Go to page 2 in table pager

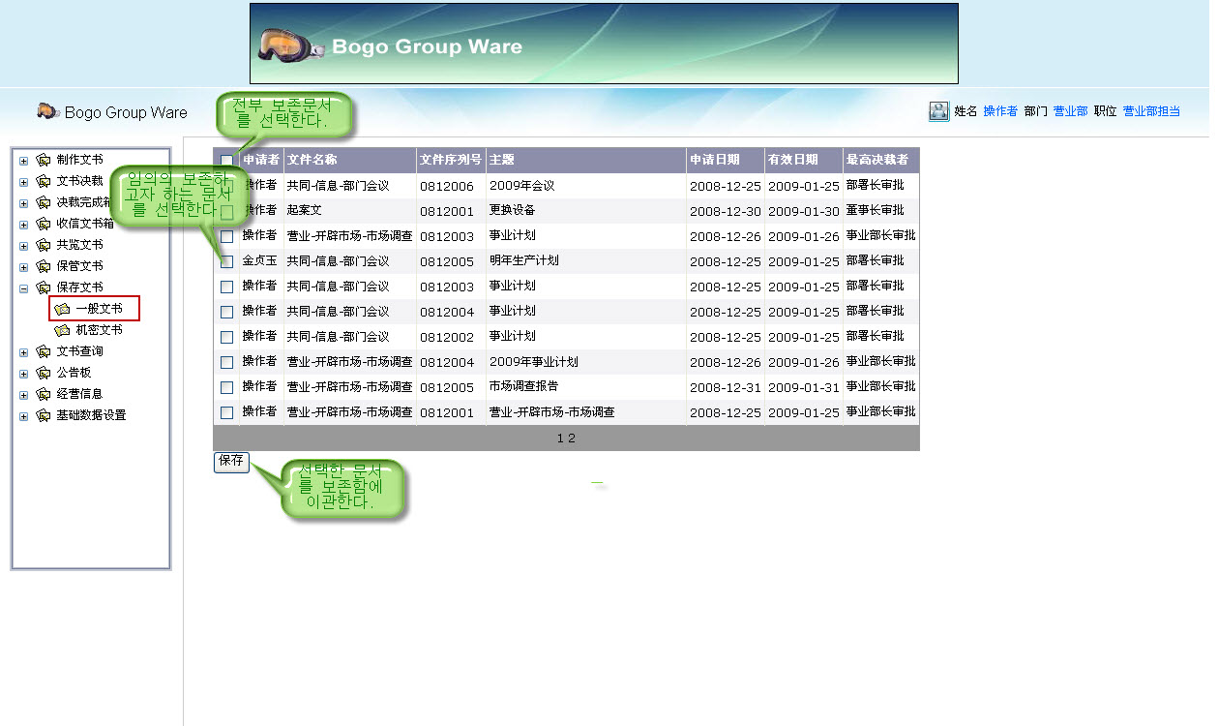572,439
